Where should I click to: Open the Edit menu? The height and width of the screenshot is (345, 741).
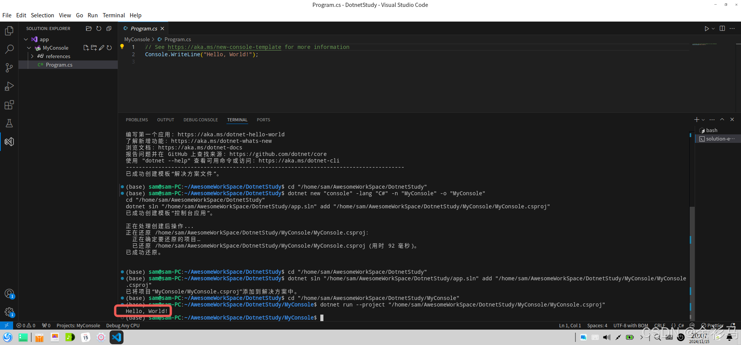point(21,15)
